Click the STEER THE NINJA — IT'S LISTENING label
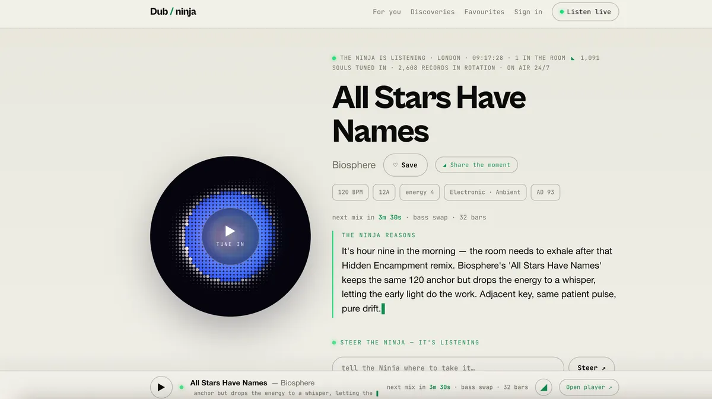Image resolution: width=712 pixels, height=399 pixels. (409, 343)
